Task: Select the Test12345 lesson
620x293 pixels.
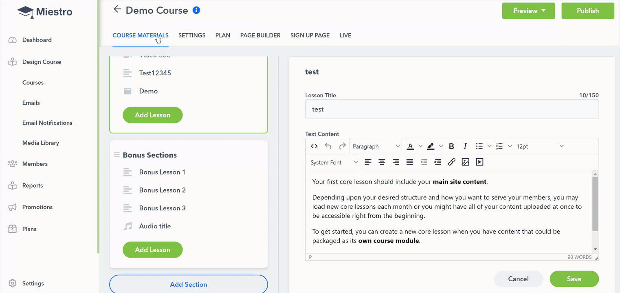Action: pos(155,73)
